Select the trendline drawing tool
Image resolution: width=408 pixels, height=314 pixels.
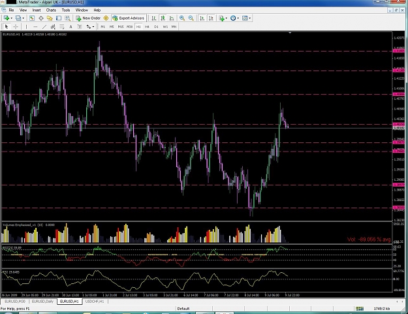[x=44, y=27]
